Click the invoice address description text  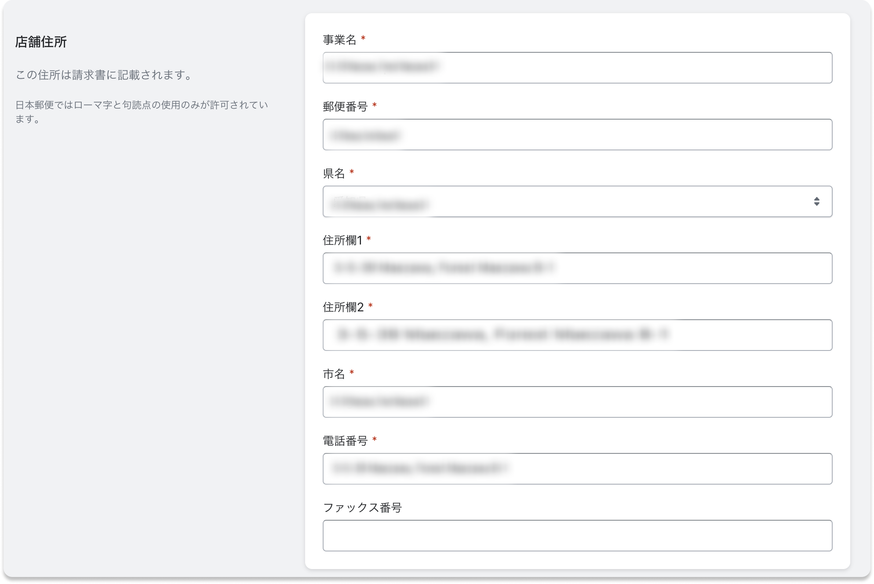coord(103,74)
